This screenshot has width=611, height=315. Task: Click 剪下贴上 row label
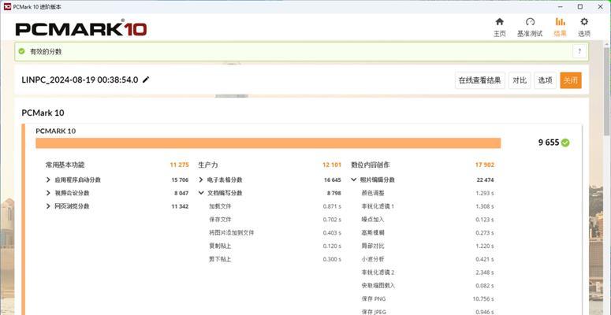(x=220, y=259)
